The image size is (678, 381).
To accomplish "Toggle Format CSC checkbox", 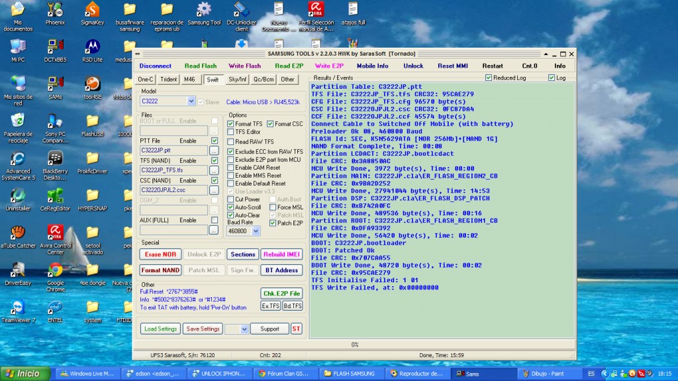I will point(270,124).
